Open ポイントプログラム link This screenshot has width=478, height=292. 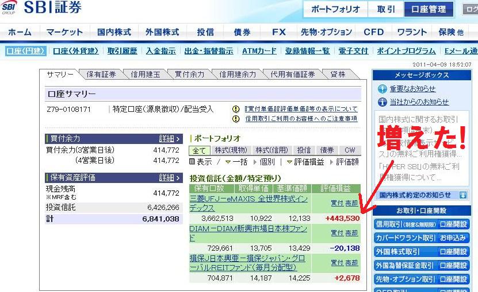click(406, 51)
